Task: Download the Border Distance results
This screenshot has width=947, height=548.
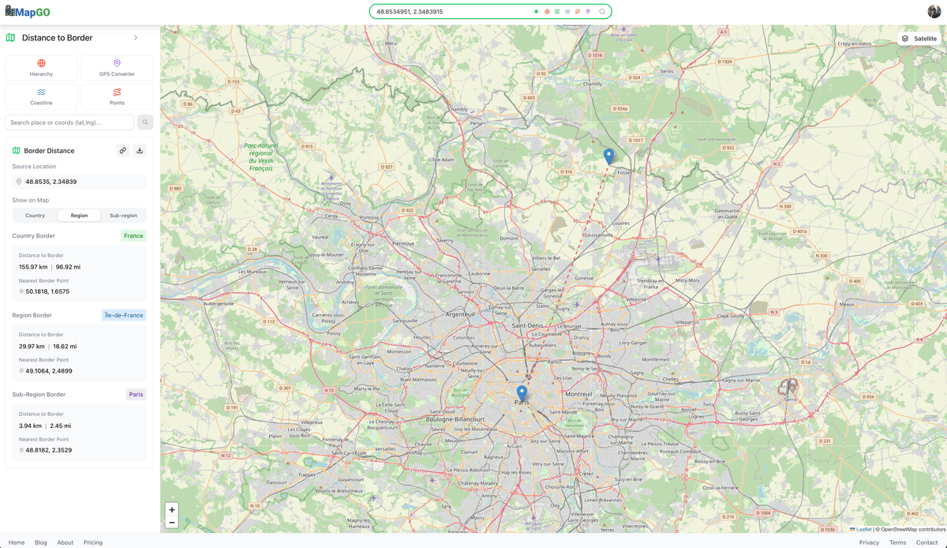Action: click(140, 150)
